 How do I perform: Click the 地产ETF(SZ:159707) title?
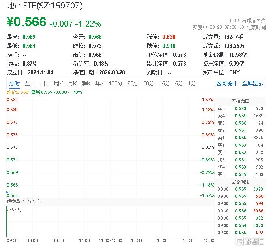point(45,6)
